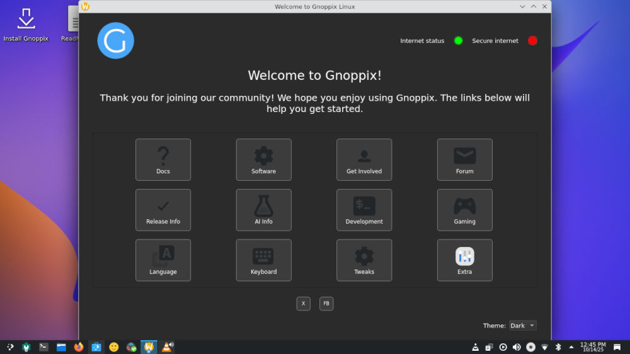
Task: Show hidden system tray icons arrow
Action: point(571,347)
